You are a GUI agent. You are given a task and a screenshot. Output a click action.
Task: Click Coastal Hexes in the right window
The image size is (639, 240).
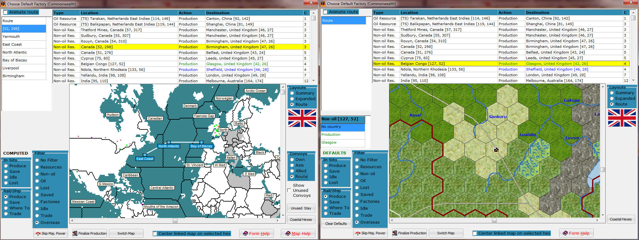pos(621,219)
